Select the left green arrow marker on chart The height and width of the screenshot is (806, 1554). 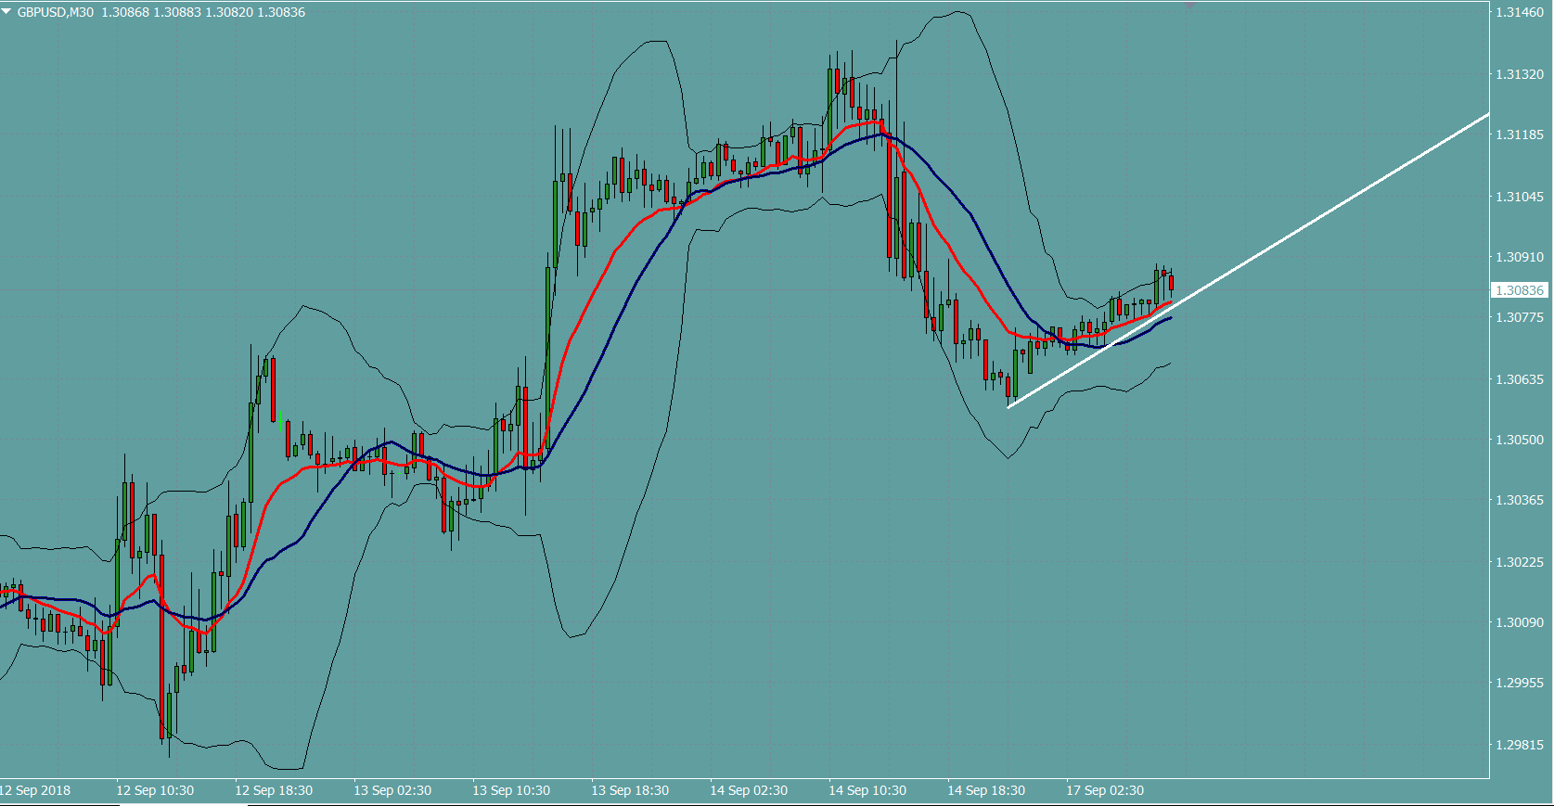280,420
